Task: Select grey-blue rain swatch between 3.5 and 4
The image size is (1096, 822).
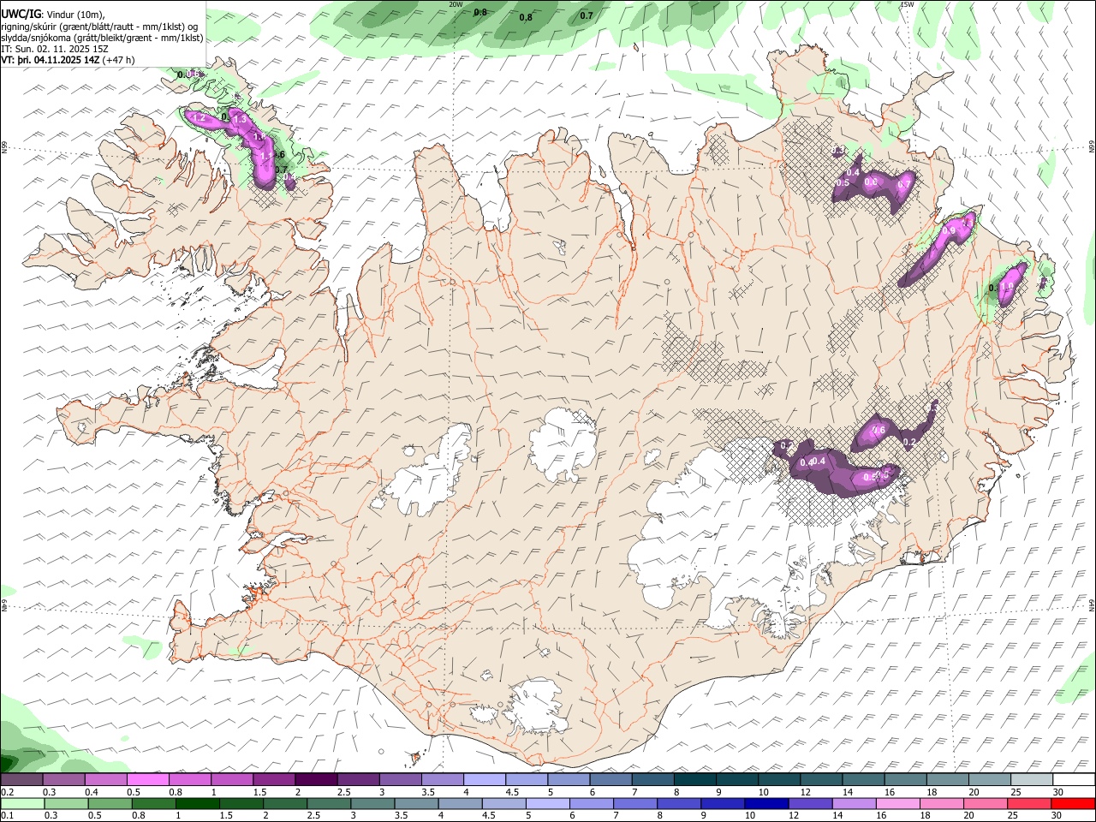Action: (416, 803)
